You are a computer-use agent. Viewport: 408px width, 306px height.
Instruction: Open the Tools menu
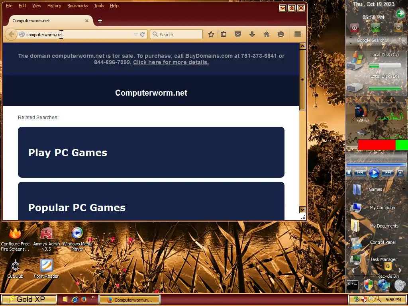(x=99, y=6)
